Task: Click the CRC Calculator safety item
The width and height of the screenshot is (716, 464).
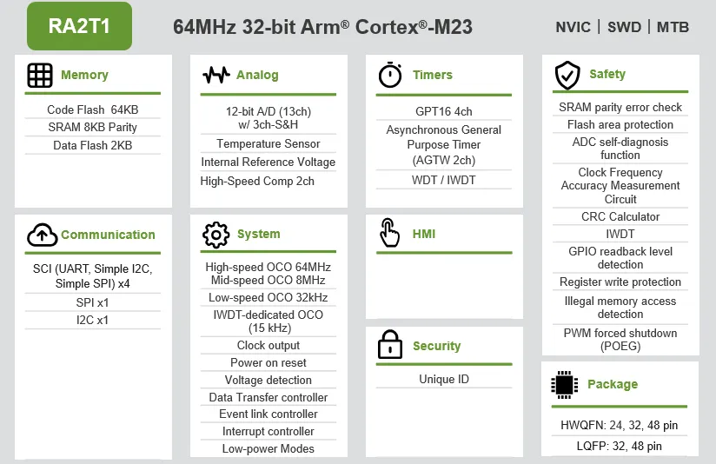Action: point(620,216)
